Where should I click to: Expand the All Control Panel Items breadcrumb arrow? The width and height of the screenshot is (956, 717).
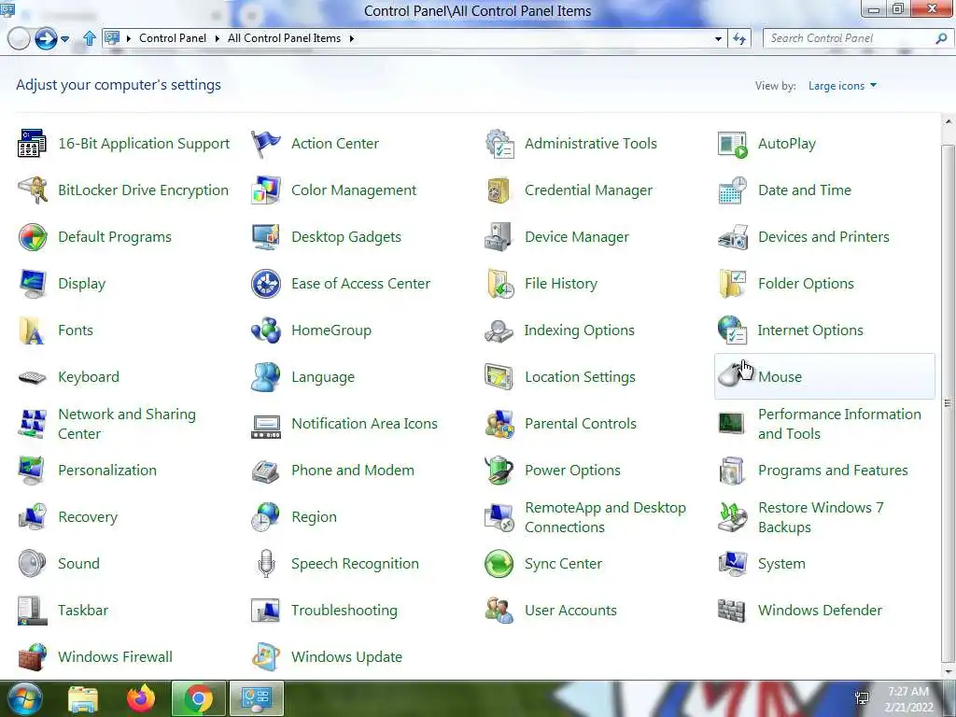[x=351, y=38]
